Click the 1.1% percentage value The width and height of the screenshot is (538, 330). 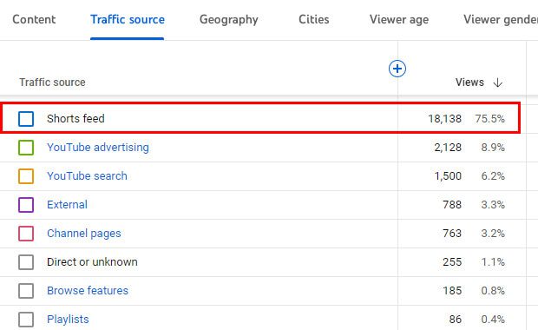[493, 262]
